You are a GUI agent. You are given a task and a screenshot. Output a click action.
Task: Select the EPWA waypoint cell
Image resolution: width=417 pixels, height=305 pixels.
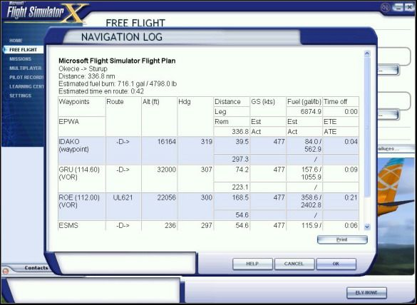click(82, 127)
